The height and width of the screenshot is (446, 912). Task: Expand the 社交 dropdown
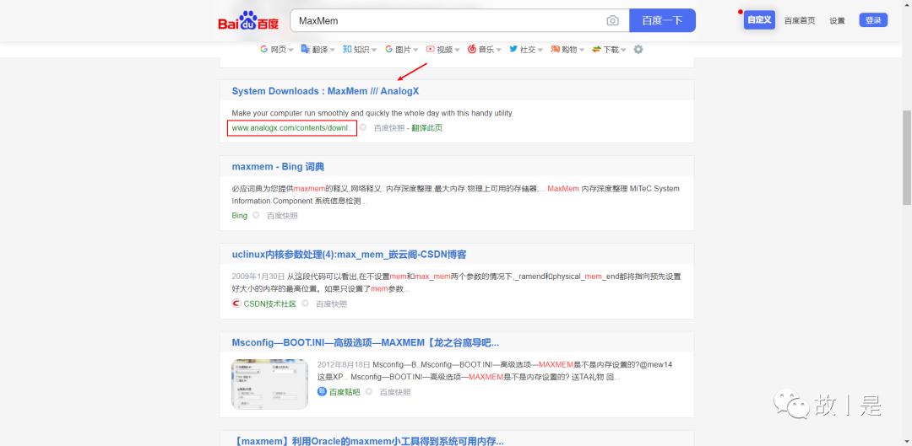coord(540,50)
